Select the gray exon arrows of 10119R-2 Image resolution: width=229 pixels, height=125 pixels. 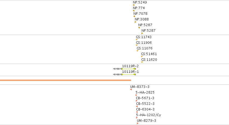[118, 69]
